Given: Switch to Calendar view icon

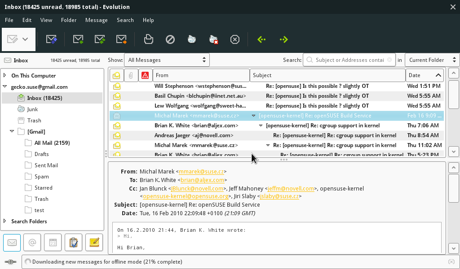Looking at the screenshot, I should (x=53, y=243).
